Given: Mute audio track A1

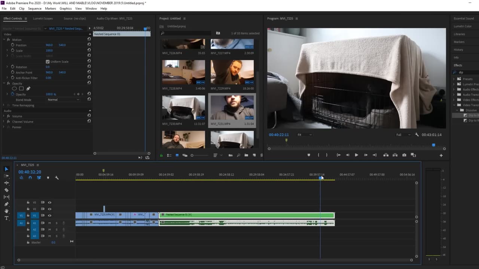Looking at the screenshot, I should [x=49, y=223].
